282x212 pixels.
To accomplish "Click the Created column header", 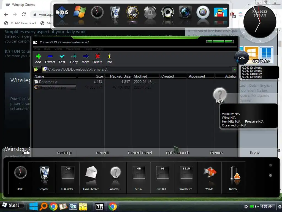I will 173,76.
